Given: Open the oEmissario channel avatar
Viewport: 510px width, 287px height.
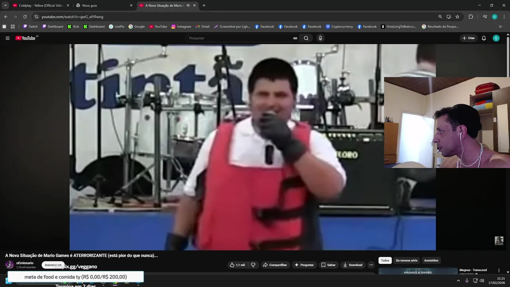Looking at the screenshot, I should [10, 265].
